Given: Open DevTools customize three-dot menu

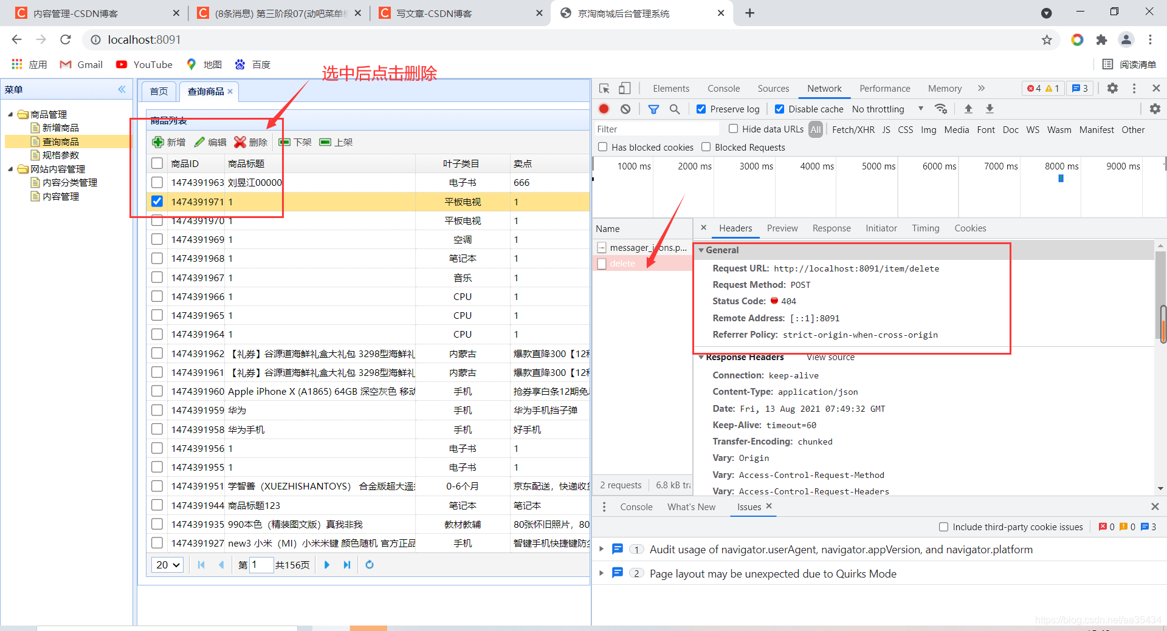Looking at the screenshot, I should (1134, 88).
